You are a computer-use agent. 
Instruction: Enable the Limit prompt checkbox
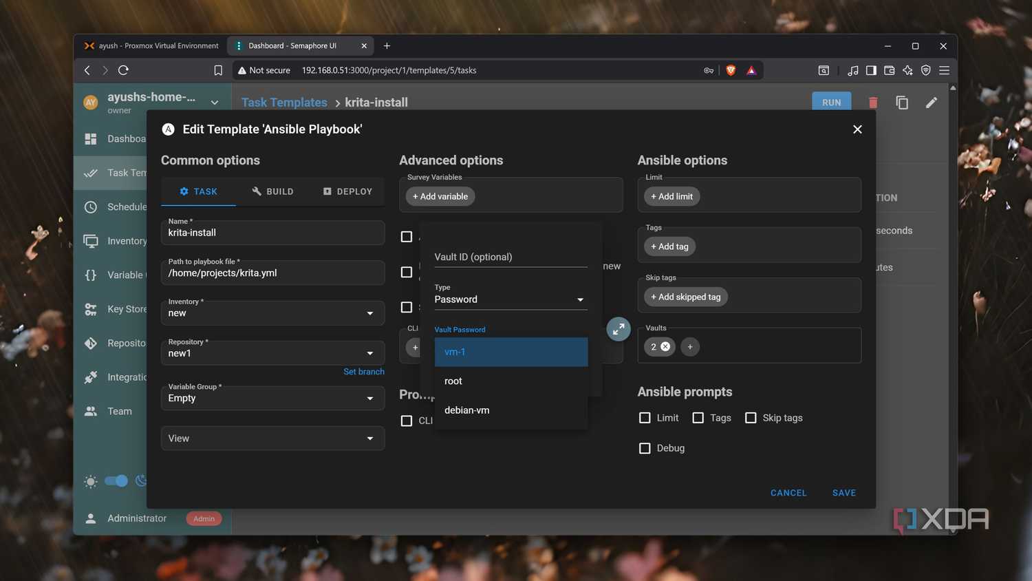645,418
